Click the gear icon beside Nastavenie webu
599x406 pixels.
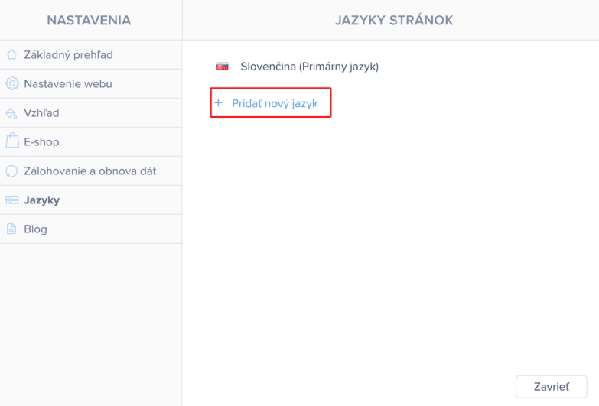click(11, 84)
